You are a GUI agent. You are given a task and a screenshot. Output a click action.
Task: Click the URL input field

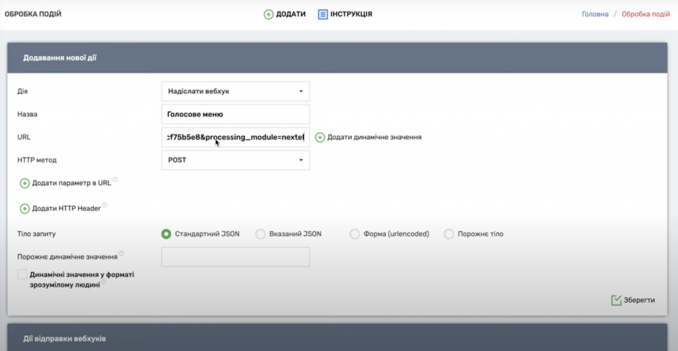tap(235, 137)
